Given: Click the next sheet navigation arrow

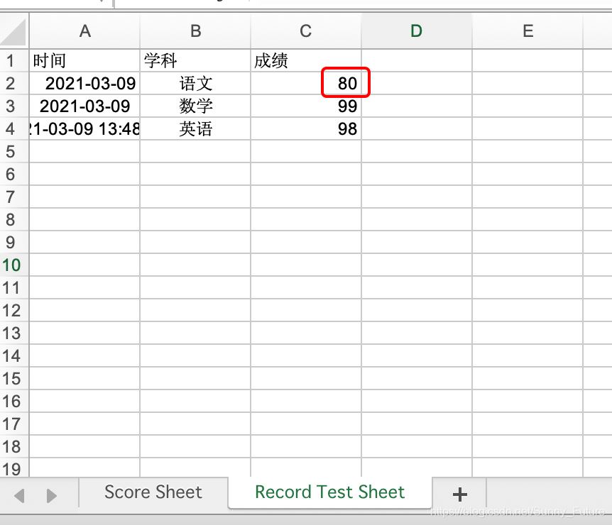Looking at the screenshot, I should point(51,495).
